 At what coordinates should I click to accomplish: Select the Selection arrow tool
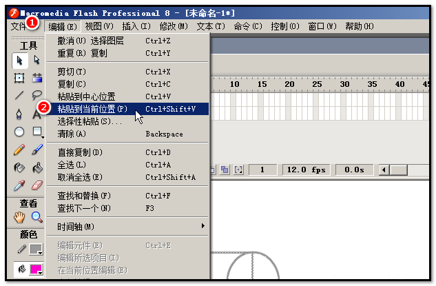point(20,61)
